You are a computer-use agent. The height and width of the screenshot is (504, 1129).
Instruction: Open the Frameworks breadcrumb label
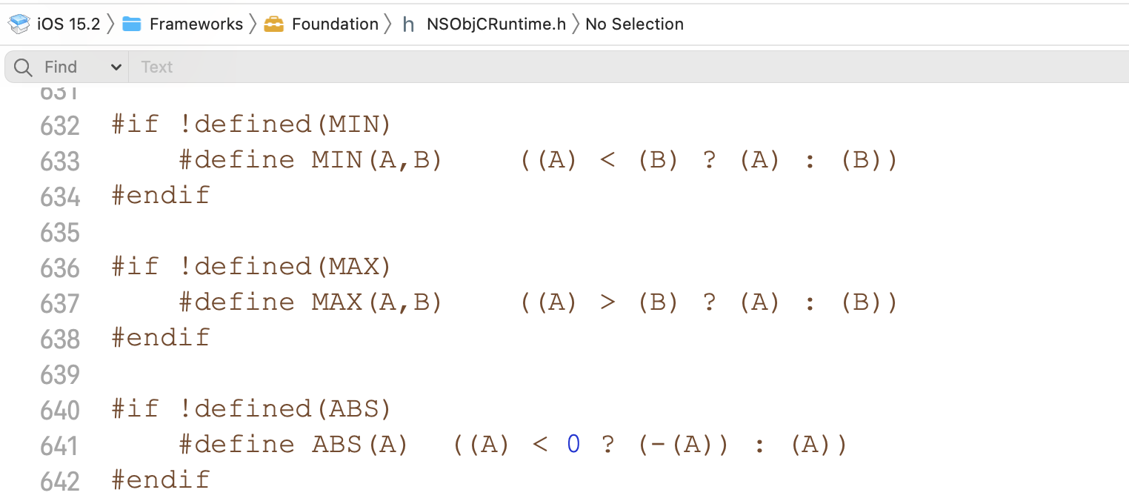pos(196,24)
